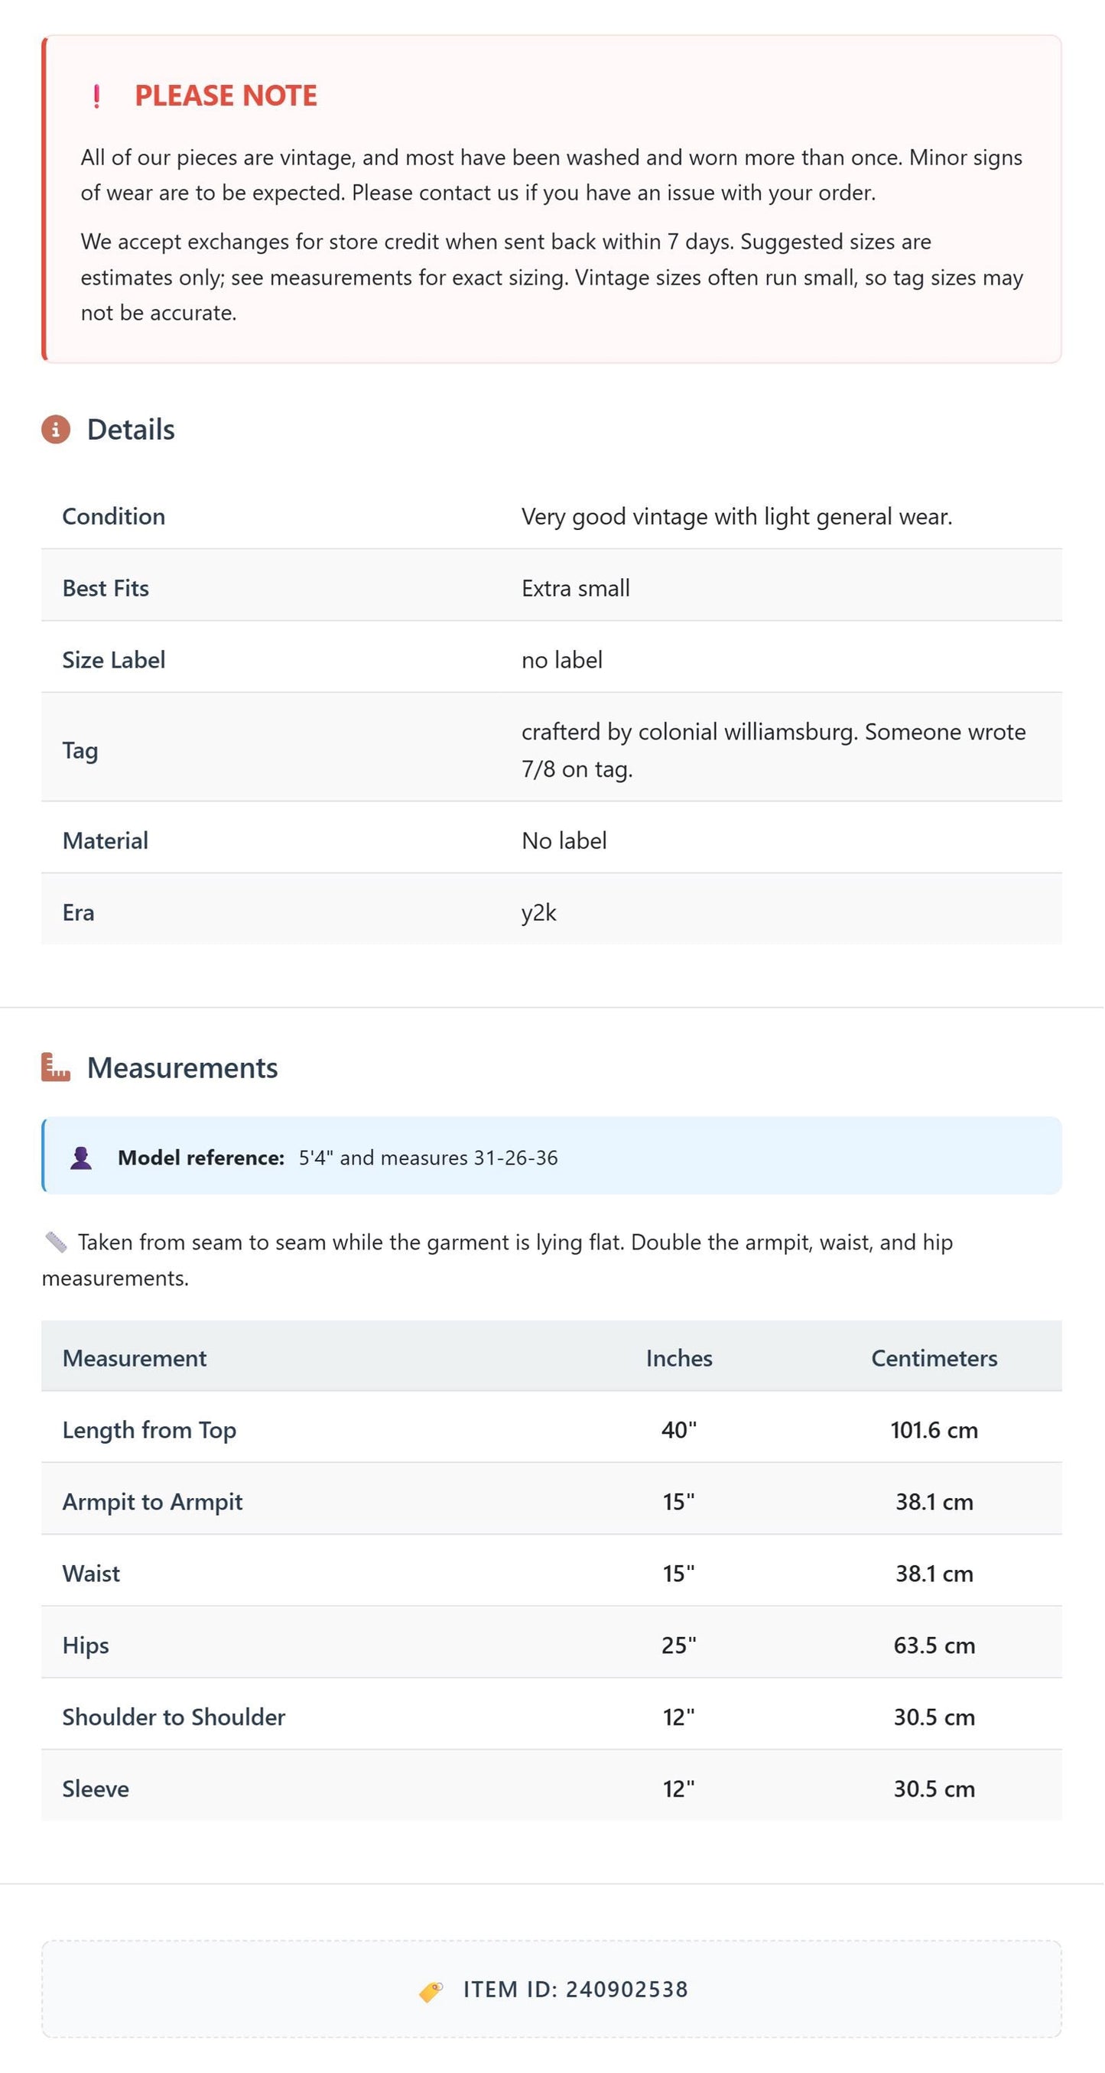Select the Condition row value text
1105x2073 pixels.
[736, 516]
